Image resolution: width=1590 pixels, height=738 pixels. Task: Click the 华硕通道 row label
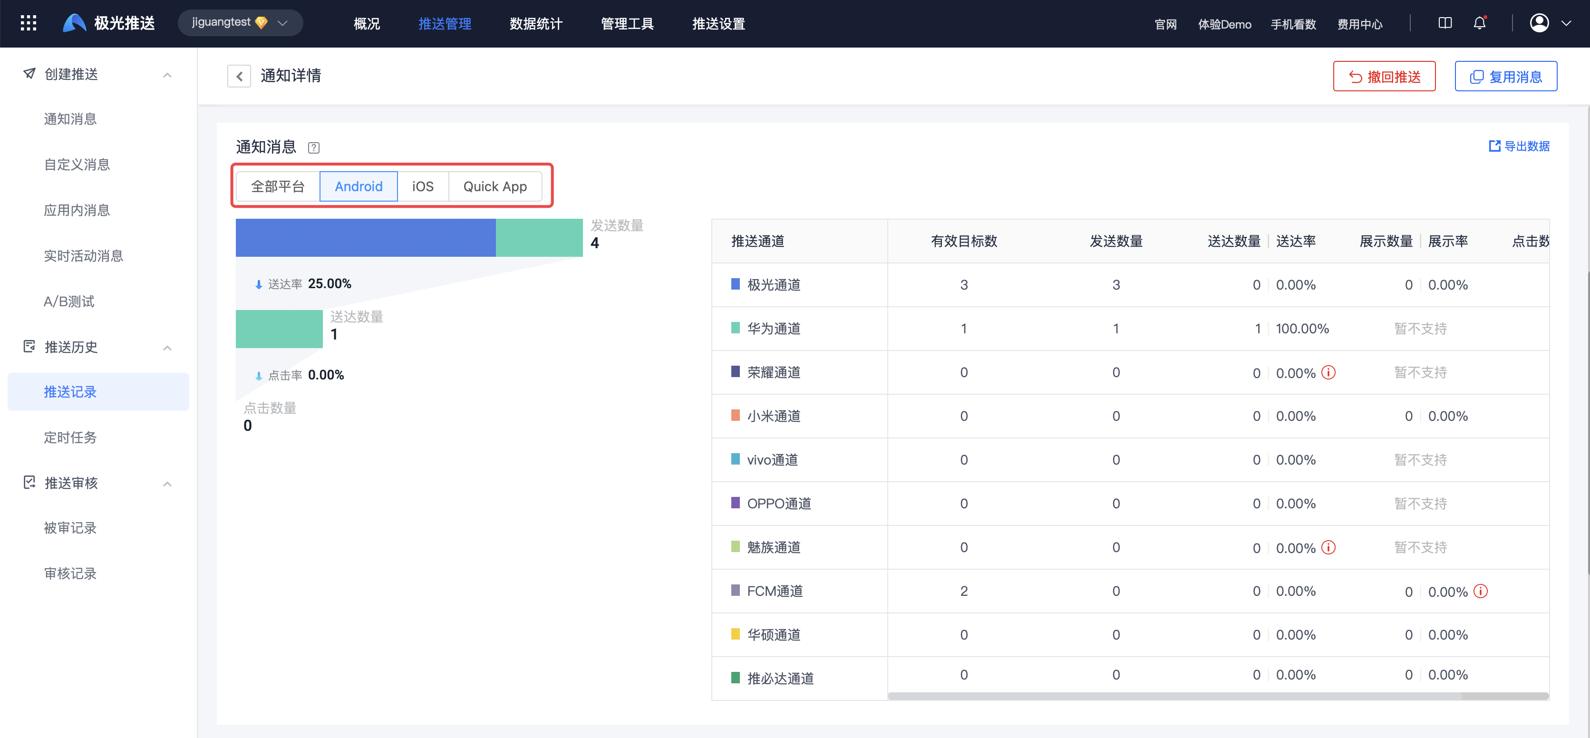point(774,634)
